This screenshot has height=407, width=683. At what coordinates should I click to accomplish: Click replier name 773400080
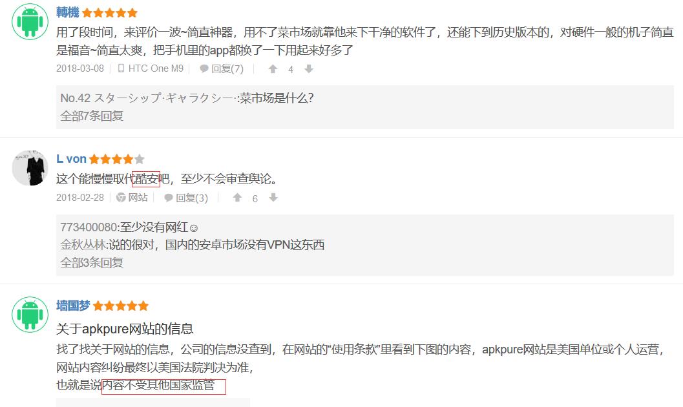tap(89, 227)
